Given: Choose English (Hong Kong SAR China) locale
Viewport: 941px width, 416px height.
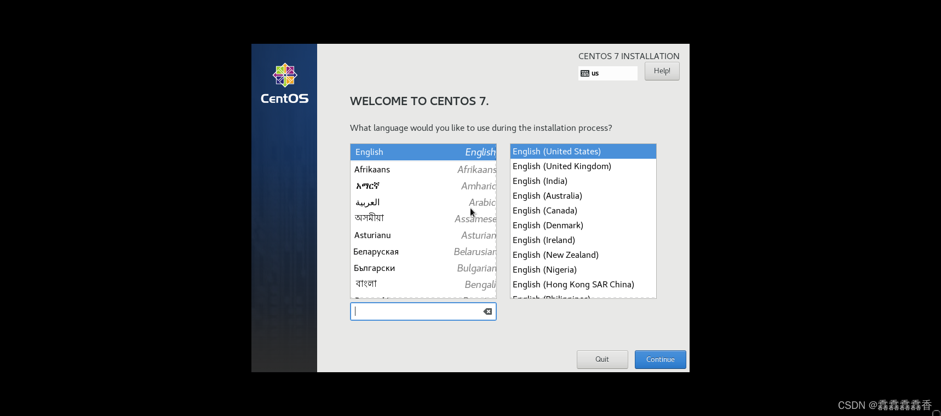Looking at the screenshot, I should (x=583, y=285).
